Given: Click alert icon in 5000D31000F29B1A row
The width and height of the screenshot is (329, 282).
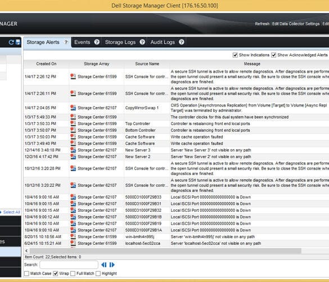Looking at the screenshot, I should tap(73, 230).
